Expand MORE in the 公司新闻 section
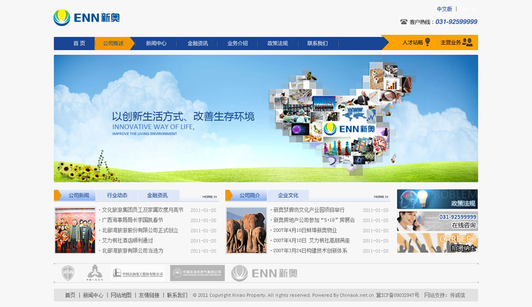The image size is (532, 307). point(210,196)
